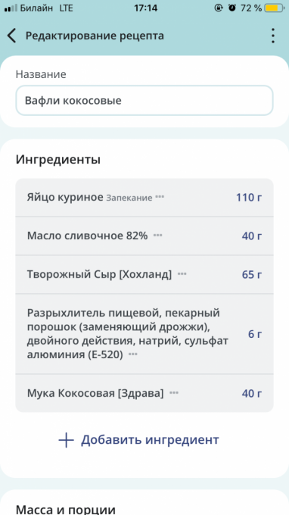
Task: Edit the recipe name field Вафли кокосовые
Action: pyautogui.click(x=144, y=101)
